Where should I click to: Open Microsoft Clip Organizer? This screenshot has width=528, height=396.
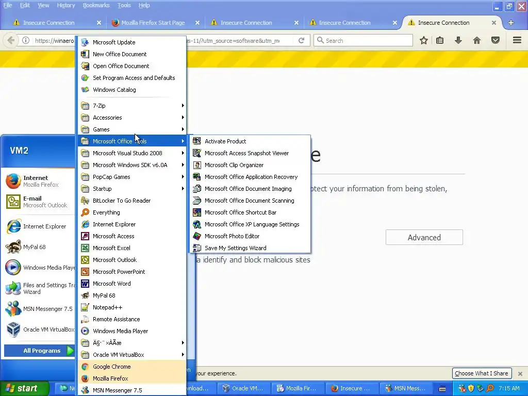coord(250,165)
